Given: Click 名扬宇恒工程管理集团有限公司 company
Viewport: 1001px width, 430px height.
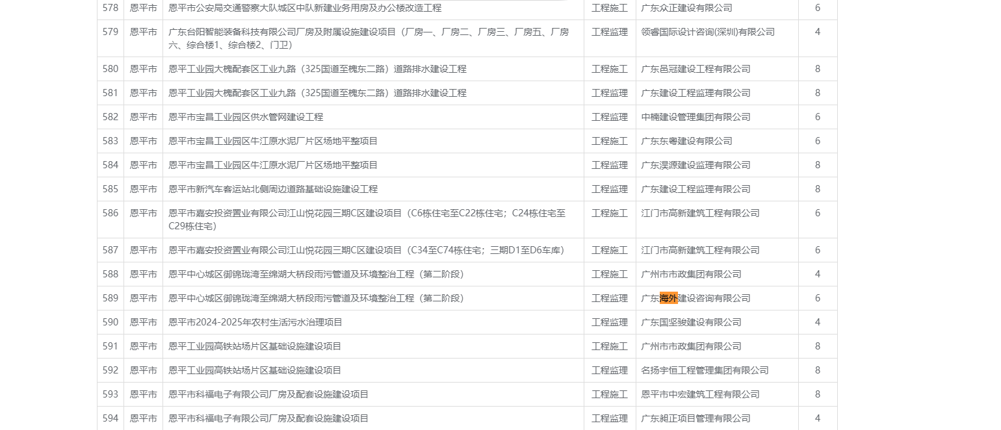Looking at the screenshot, I should [x=705, y=370].
